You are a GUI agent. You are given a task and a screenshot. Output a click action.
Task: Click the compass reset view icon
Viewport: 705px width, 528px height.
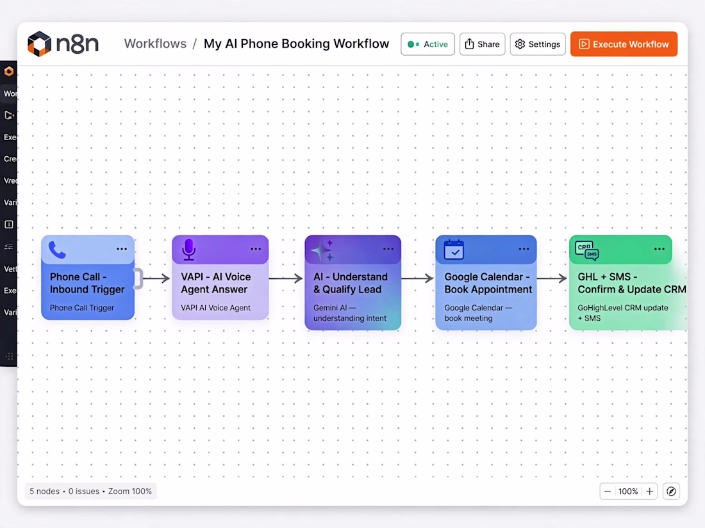[x=671, y=491]
